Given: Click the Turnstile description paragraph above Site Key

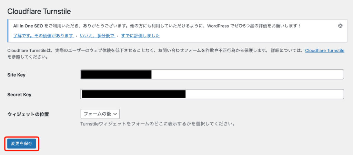Looking at the screenshot, I should [176, 54].
